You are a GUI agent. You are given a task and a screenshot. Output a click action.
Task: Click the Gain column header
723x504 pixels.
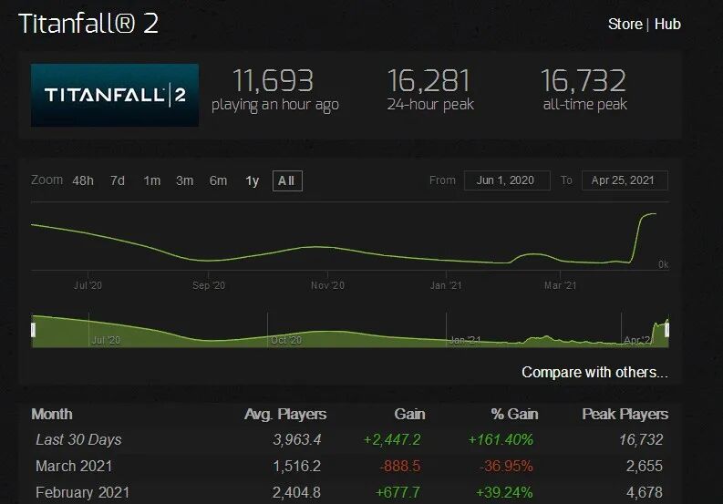point(409,414)
